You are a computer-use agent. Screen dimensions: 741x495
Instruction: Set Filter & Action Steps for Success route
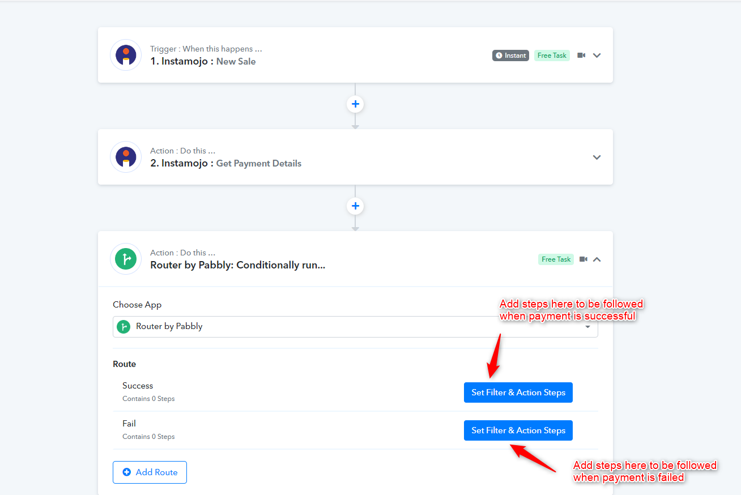coord(518,392)
